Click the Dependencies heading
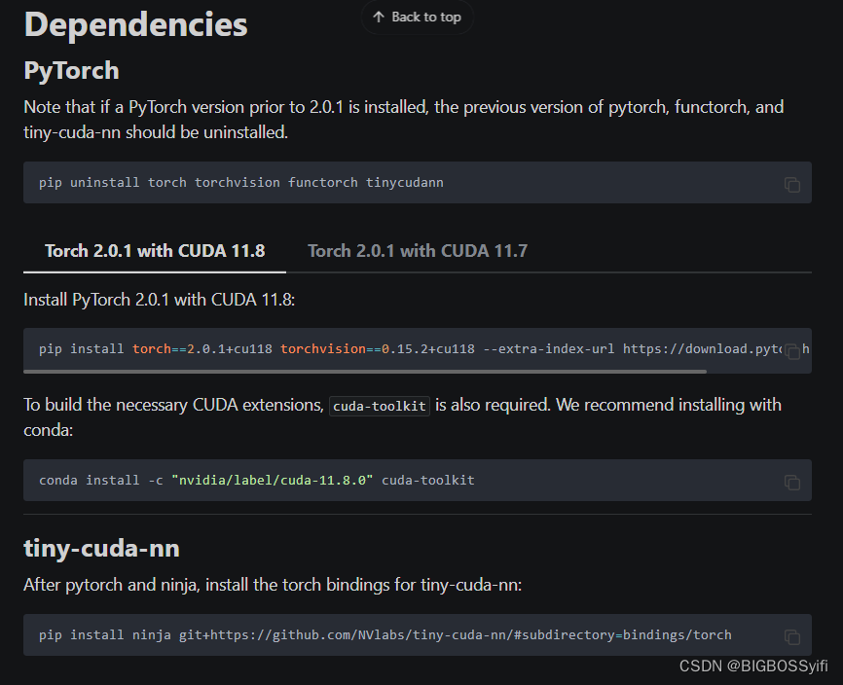Screen dimensions: 843x685 coord(135,24)
